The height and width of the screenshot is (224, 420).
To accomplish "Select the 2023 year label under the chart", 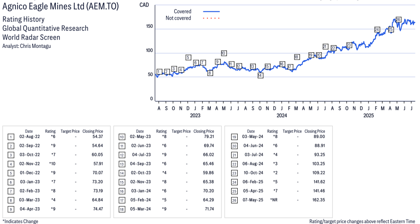I will click(x=195, y=116).
